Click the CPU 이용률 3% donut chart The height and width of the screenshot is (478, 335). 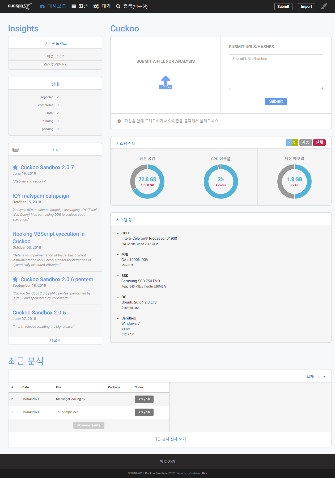pos(221,181)
